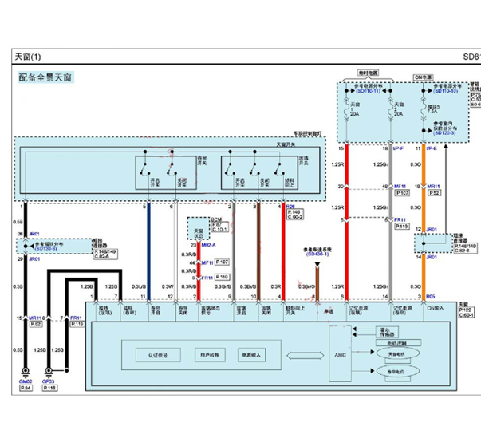
Task: Click the 倾斜向上开关 terminal label
Action: click(295, 310)
